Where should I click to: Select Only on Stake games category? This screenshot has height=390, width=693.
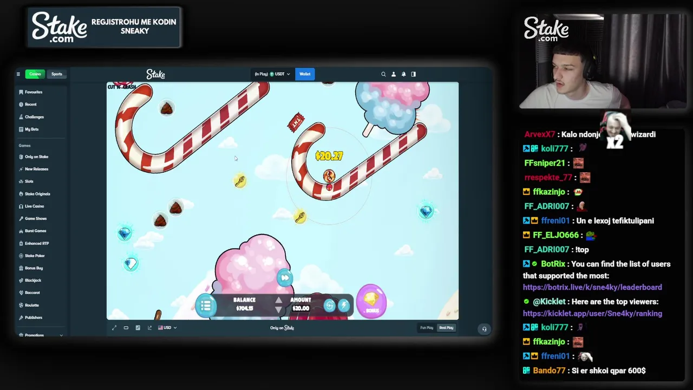pos(36,157)
